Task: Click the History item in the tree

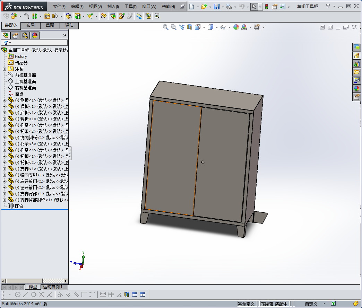Action: tap(20, 56)
